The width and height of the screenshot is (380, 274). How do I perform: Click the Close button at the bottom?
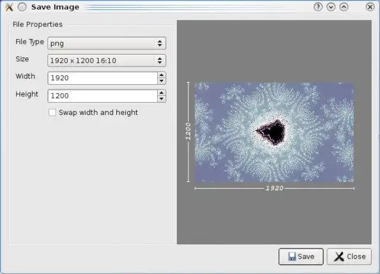pyautogui.click(x=349, y=257)
